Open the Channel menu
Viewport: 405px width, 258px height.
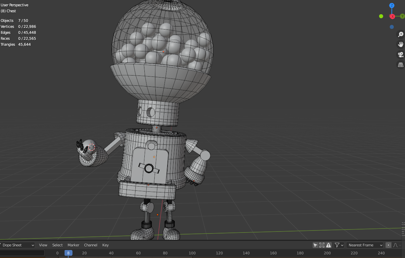90,245
